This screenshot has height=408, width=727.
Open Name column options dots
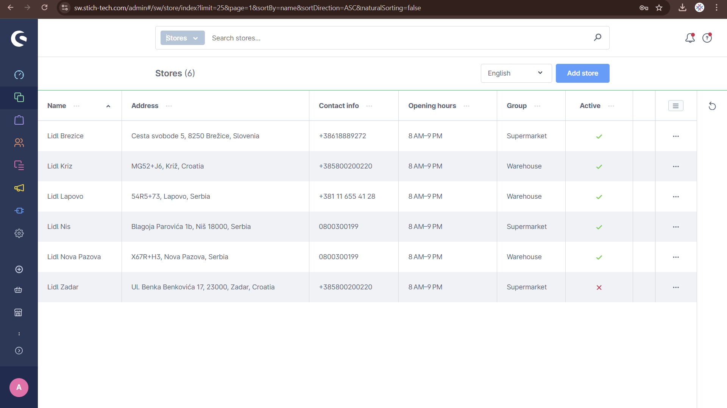coord(76,106)
